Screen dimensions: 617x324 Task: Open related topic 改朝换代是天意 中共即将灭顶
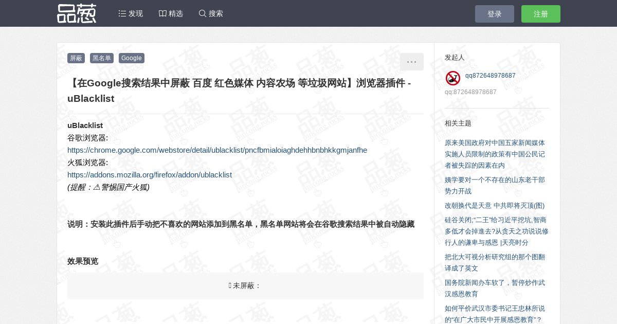tap(495, 205)
